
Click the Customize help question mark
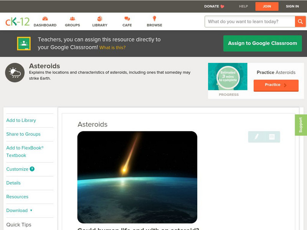(x=32, y=169)
